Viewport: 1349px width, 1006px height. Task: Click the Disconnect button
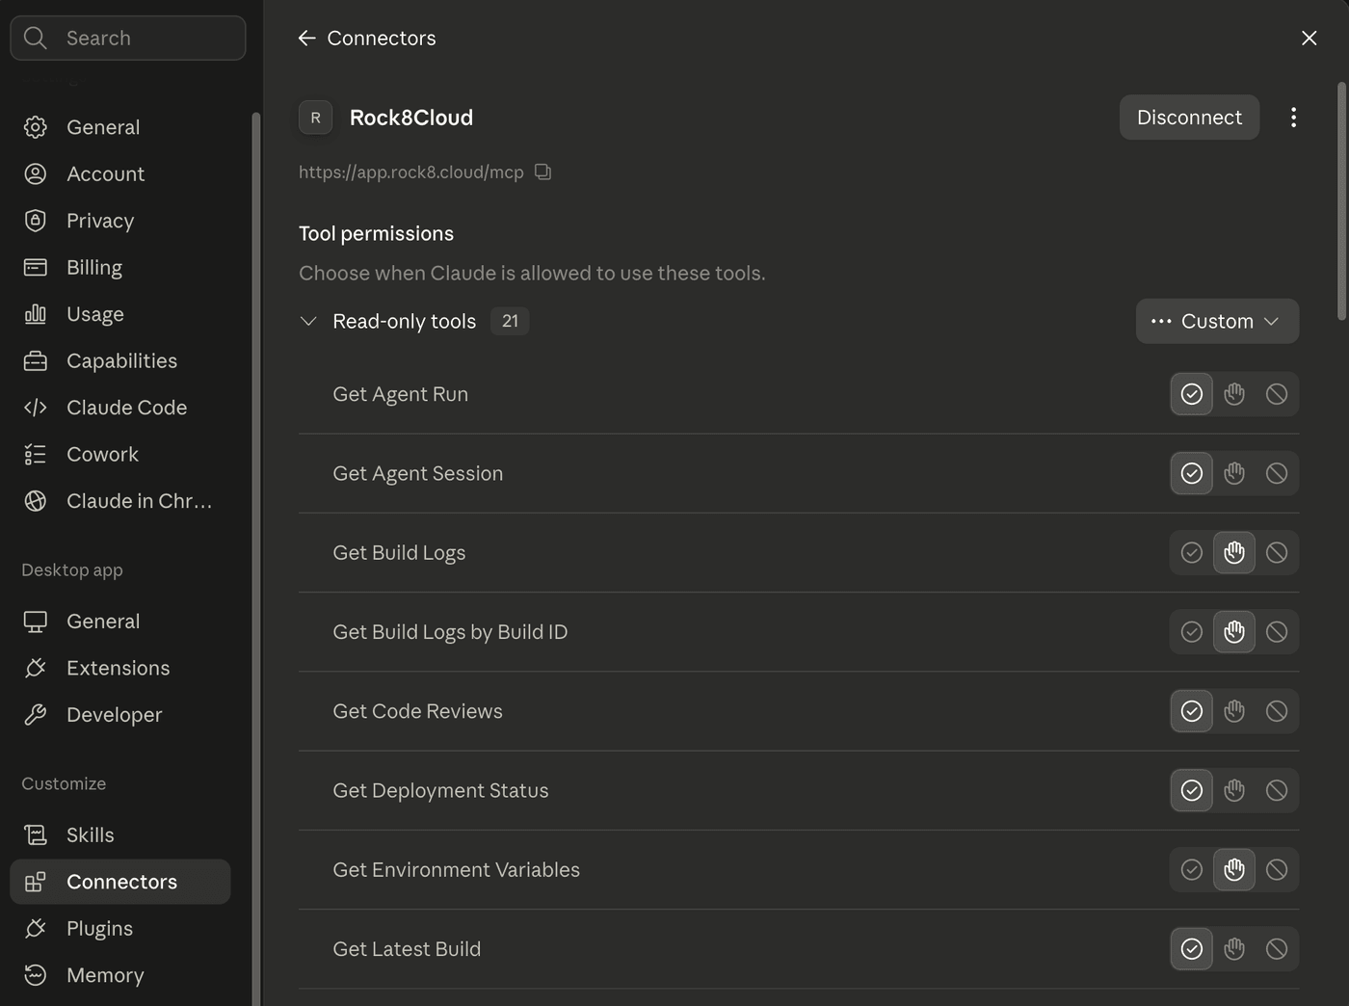coord(1189,117)
